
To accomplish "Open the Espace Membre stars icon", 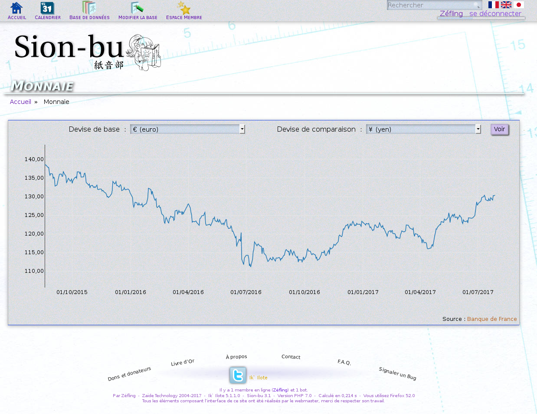I will 184,8.
